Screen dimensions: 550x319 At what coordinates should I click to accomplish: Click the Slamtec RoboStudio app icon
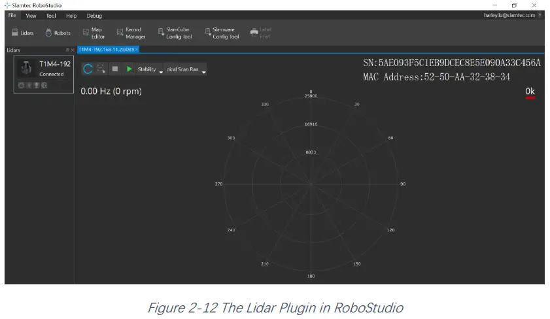(x=7, y=5)
